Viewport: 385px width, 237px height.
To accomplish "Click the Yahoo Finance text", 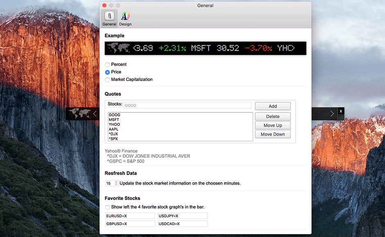I will 121,151.
